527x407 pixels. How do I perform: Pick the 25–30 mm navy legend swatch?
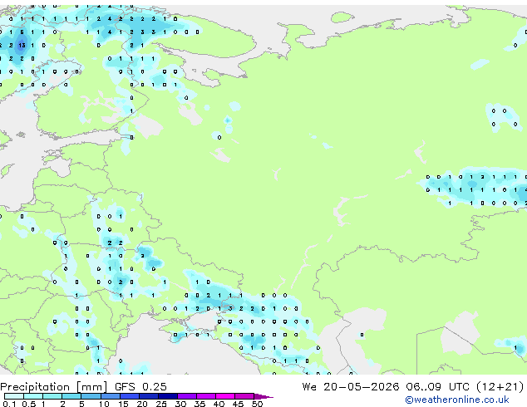click(168, 396)
